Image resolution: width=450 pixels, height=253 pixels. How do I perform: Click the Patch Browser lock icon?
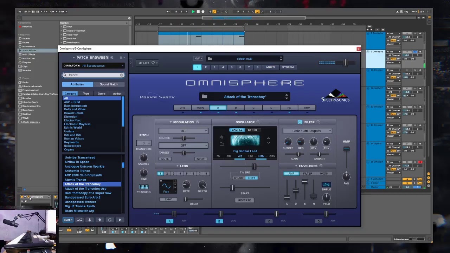click(x=121, y=58)
